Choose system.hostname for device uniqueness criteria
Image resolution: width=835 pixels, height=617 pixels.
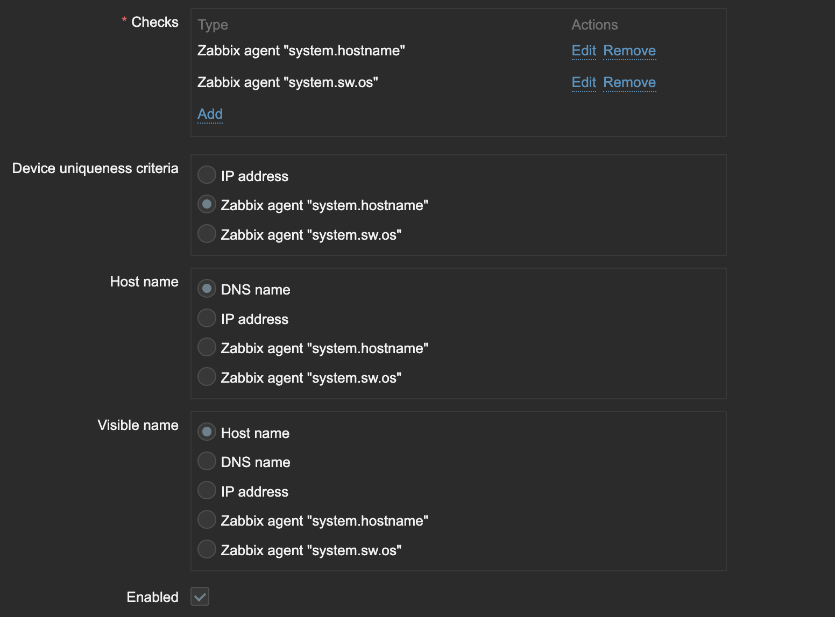click(x=207, y=204)
